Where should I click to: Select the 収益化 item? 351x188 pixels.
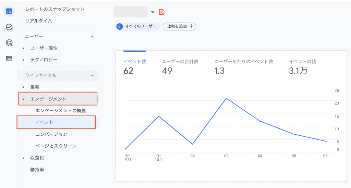(x=37, y=158)
